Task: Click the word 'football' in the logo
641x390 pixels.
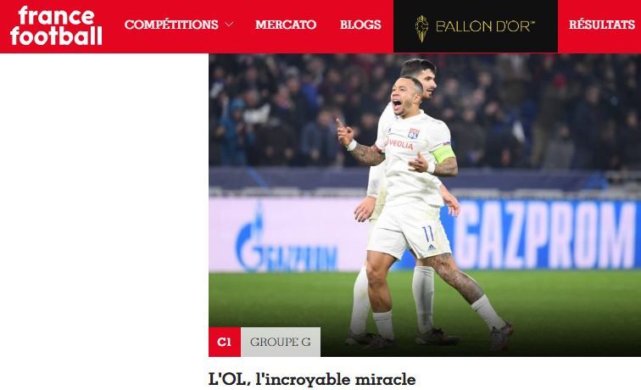Action: [56, 36]
